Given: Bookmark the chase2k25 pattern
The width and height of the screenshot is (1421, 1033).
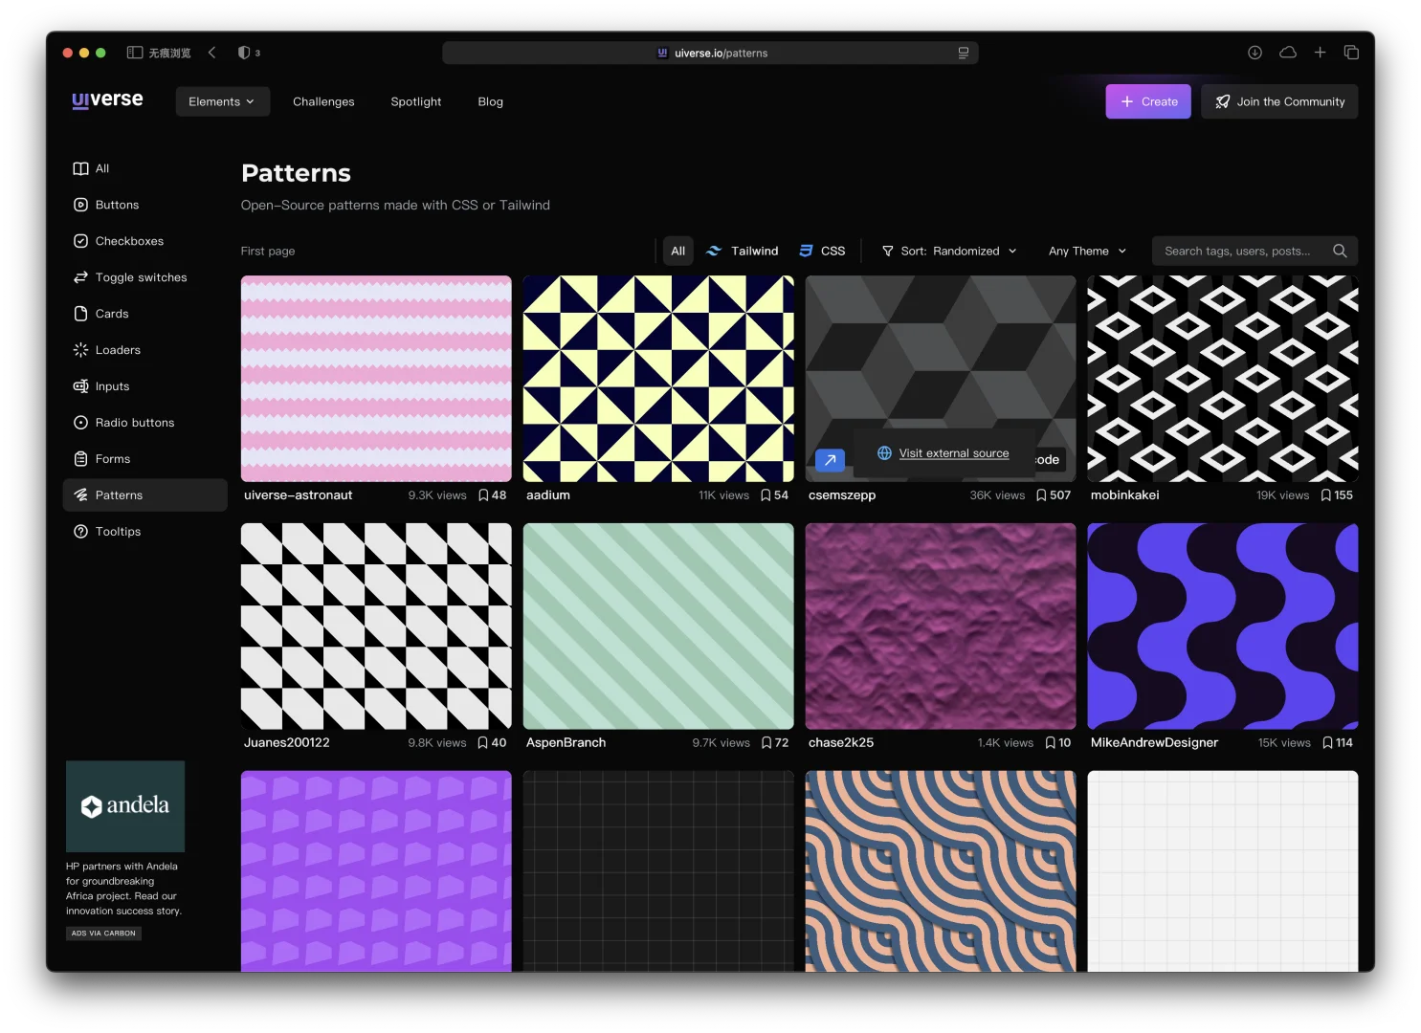Looking at the screenshot, I should pos(1051,743).
